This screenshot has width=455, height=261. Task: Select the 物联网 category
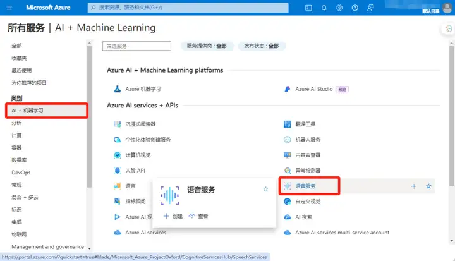pyautogui.click(x=19, y=234)
